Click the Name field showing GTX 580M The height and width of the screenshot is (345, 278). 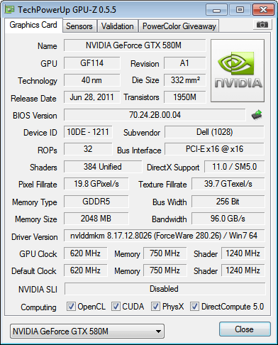click(x=135, y=45)
